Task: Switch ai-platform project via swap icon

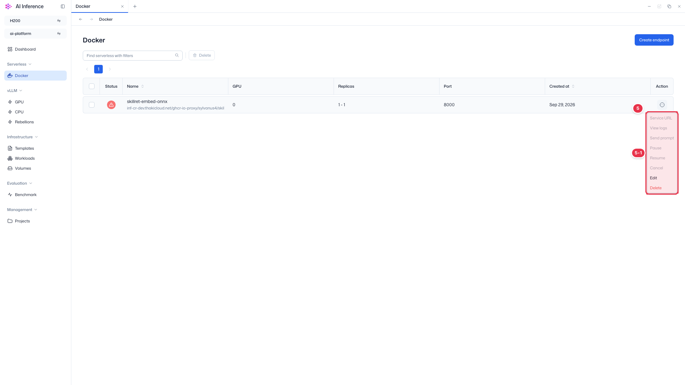Action: pyautogui.click(x=59, y=34)
